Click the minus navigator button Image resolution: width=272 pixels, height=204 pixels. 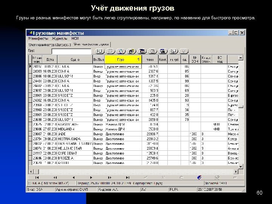[x=235, y=178]
